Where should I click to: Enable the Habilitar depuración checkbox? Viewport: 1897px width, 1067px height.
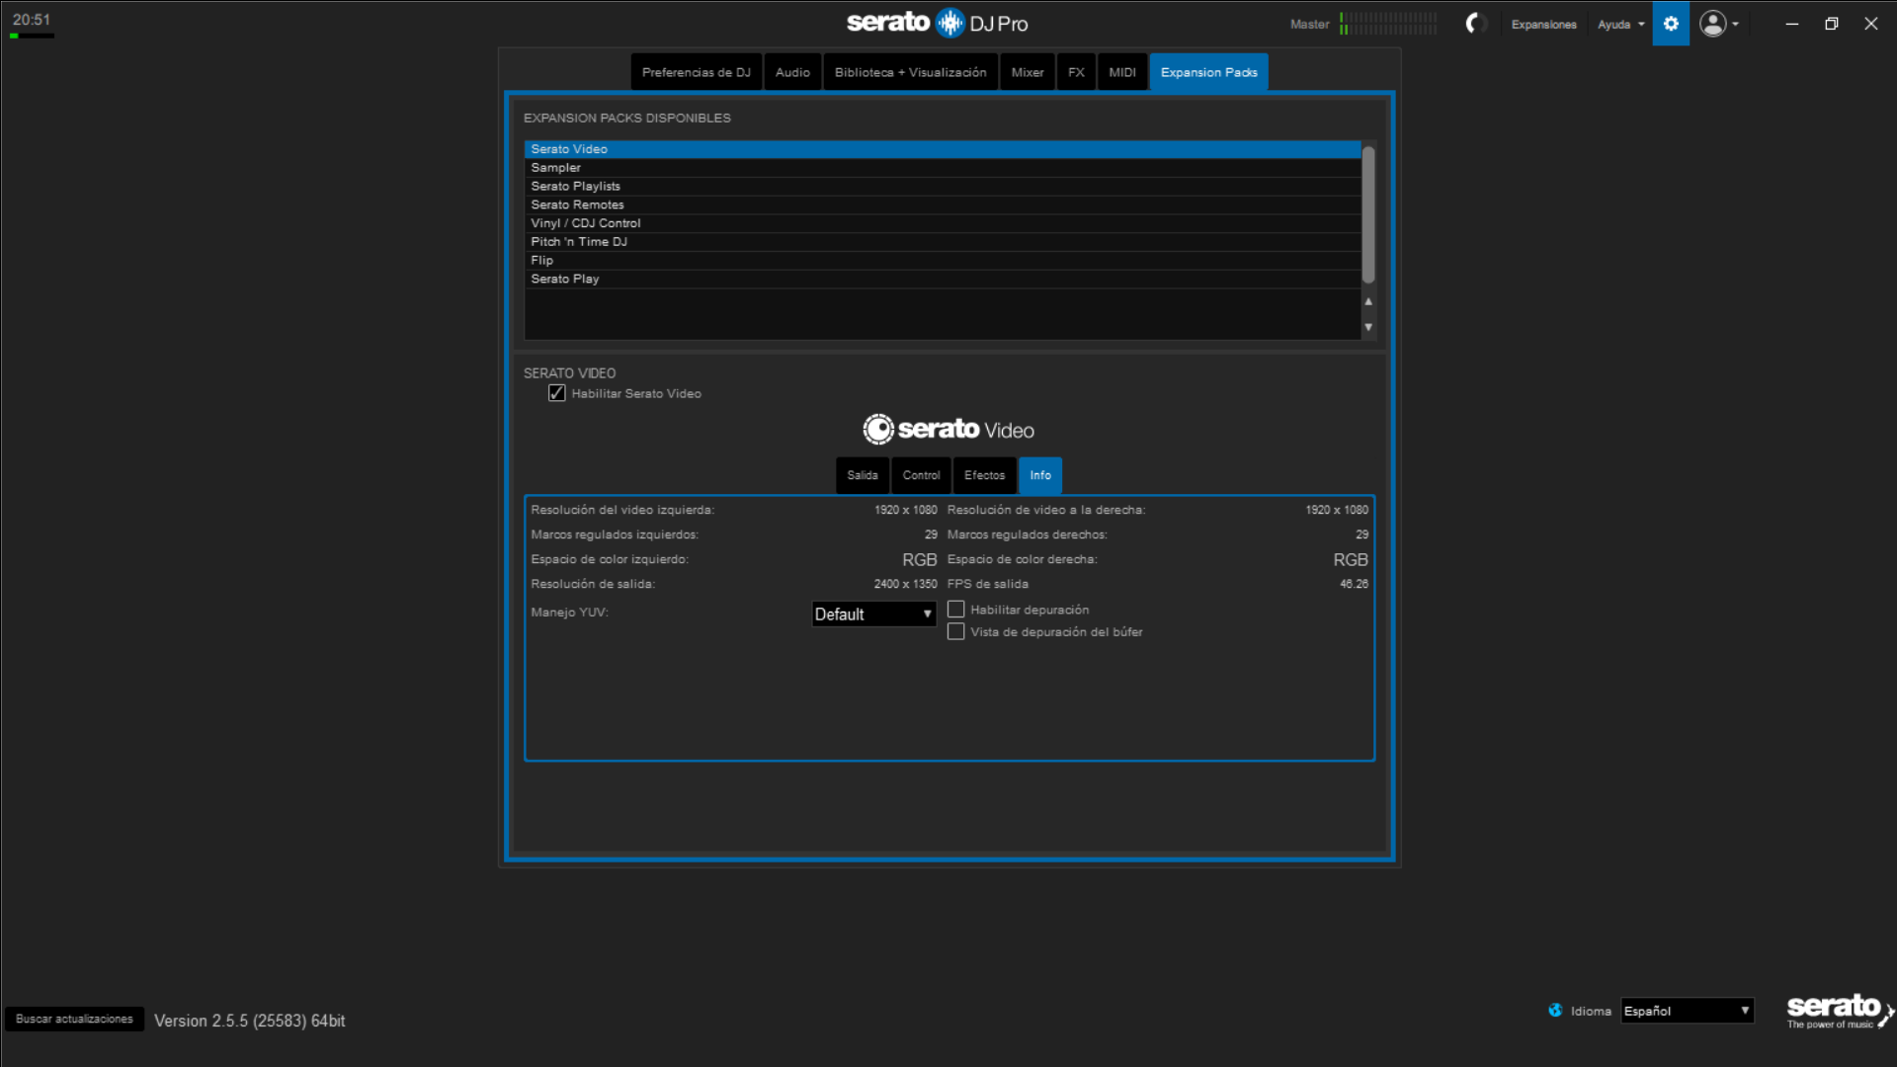coord(955,610)
